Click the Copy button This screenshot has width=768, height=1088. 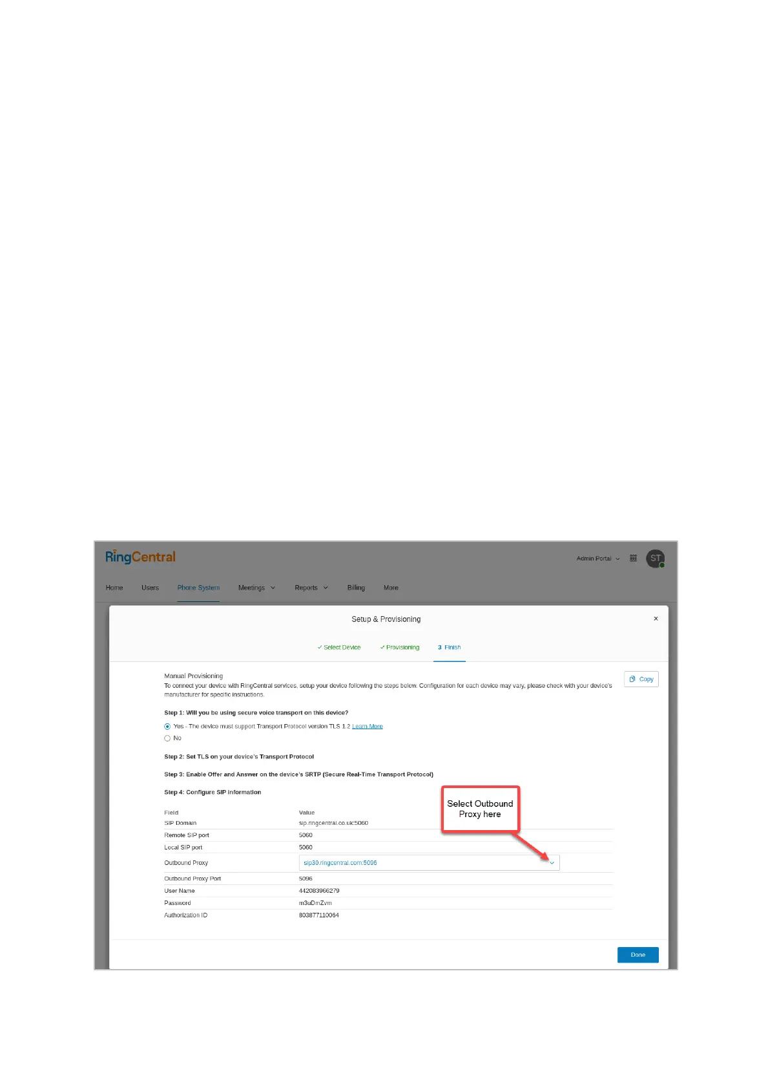click(641, 679)
